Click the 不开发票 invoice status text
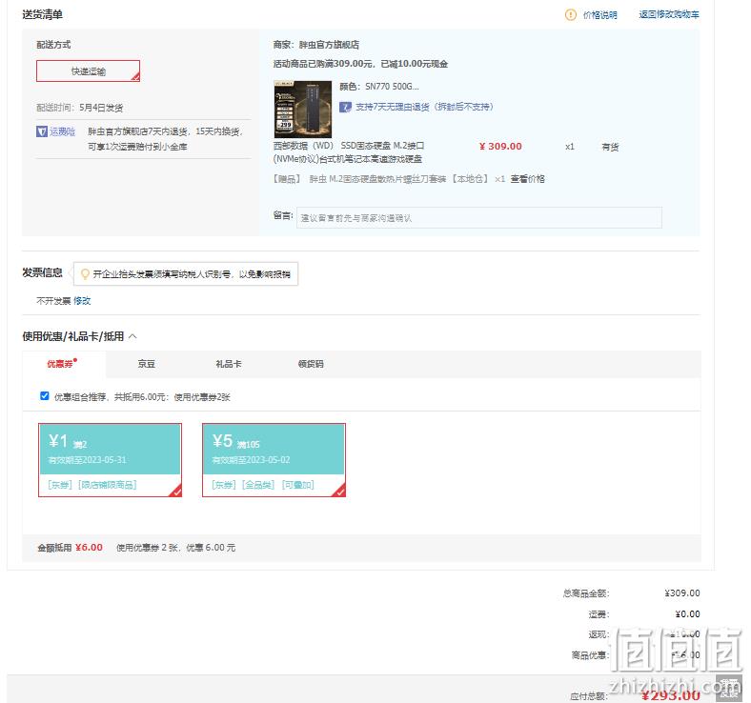 point(53,300)
